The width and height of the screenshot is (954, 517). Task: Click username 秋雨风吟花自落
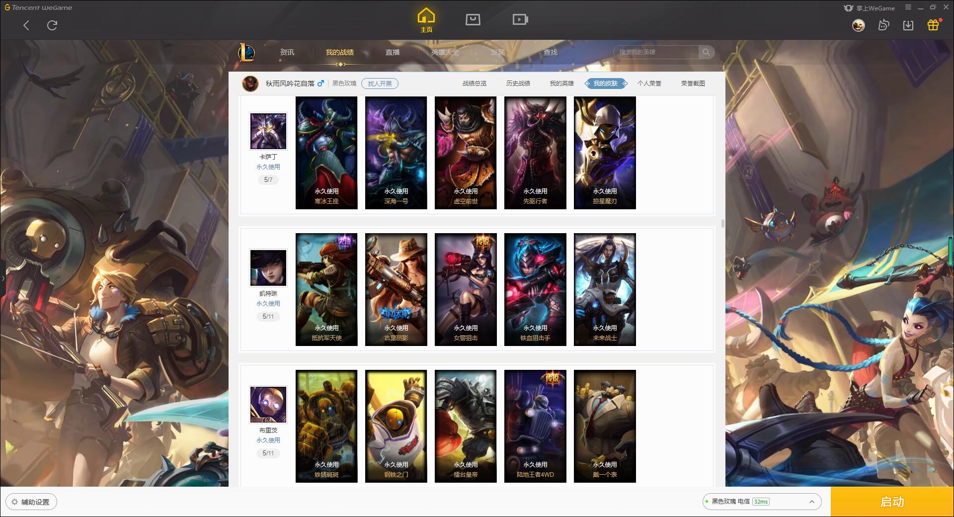[x=290, y=84]
